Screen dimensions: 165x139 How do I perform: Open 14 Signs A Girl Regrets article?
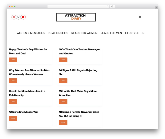78,72
